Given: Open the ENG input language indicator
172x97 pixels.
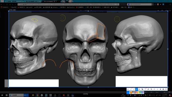Looking at the screenshot, I should (x=160, y=95).
